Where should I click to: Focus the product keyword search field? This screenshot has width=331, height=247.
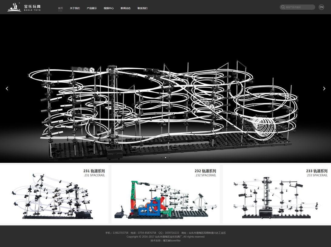[x=299, y=7]
